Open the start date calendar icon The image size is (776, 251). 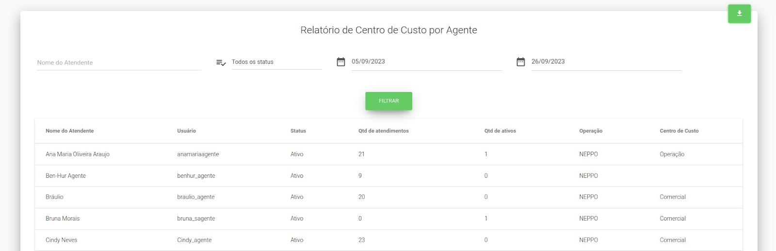pyautogui.click(x=341, y=62)
